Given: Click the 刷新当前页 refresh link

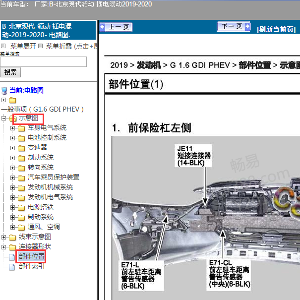Looking at the screenshot, I should click(276, 29).
